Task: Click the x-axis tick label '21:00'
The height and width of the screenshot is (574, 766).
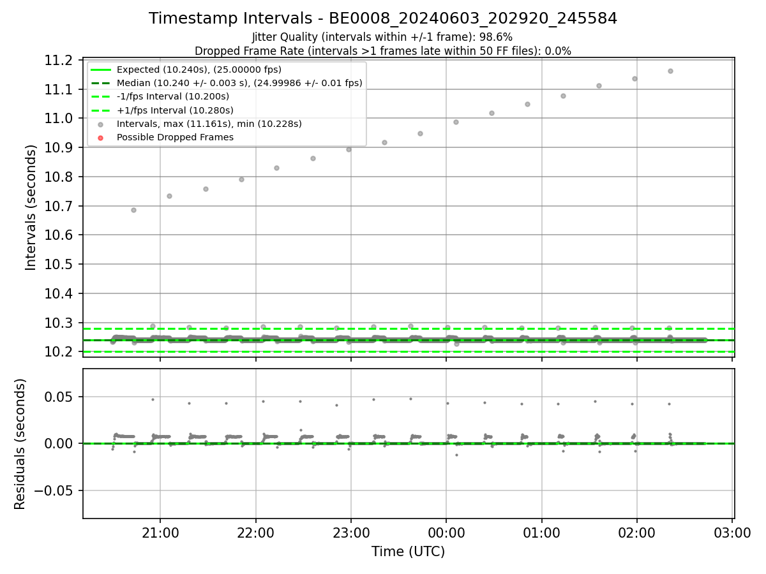Action: [x=160, y=532]
